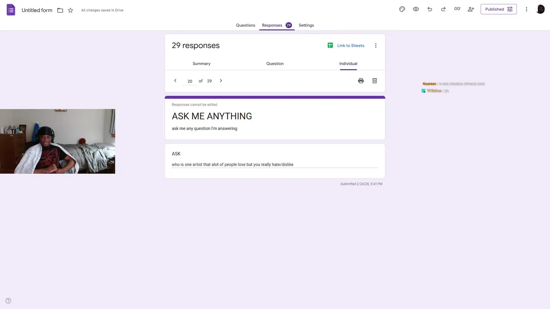The width and height of the screenshot is (550, 309).
Task: Click the webcam video overlay
Action: click(58, 141)
